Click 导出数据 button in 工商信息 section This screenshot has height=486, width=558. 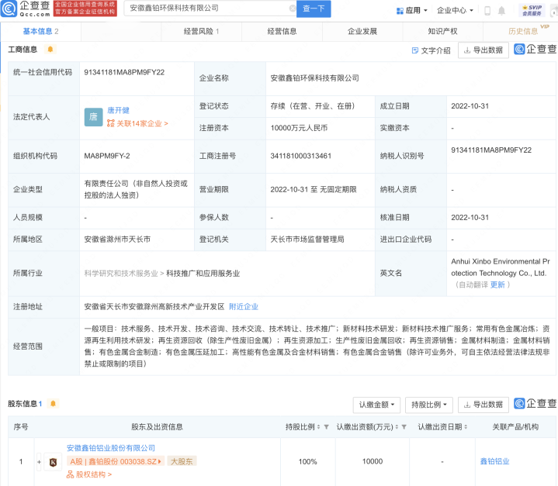(x=483, y=50)
